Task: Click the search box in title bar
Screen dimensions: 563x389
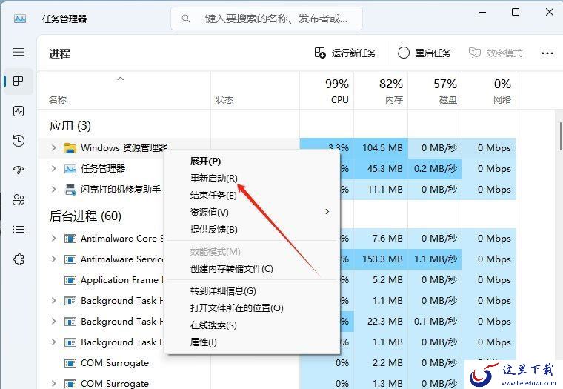Action: [x=267, y=19]
